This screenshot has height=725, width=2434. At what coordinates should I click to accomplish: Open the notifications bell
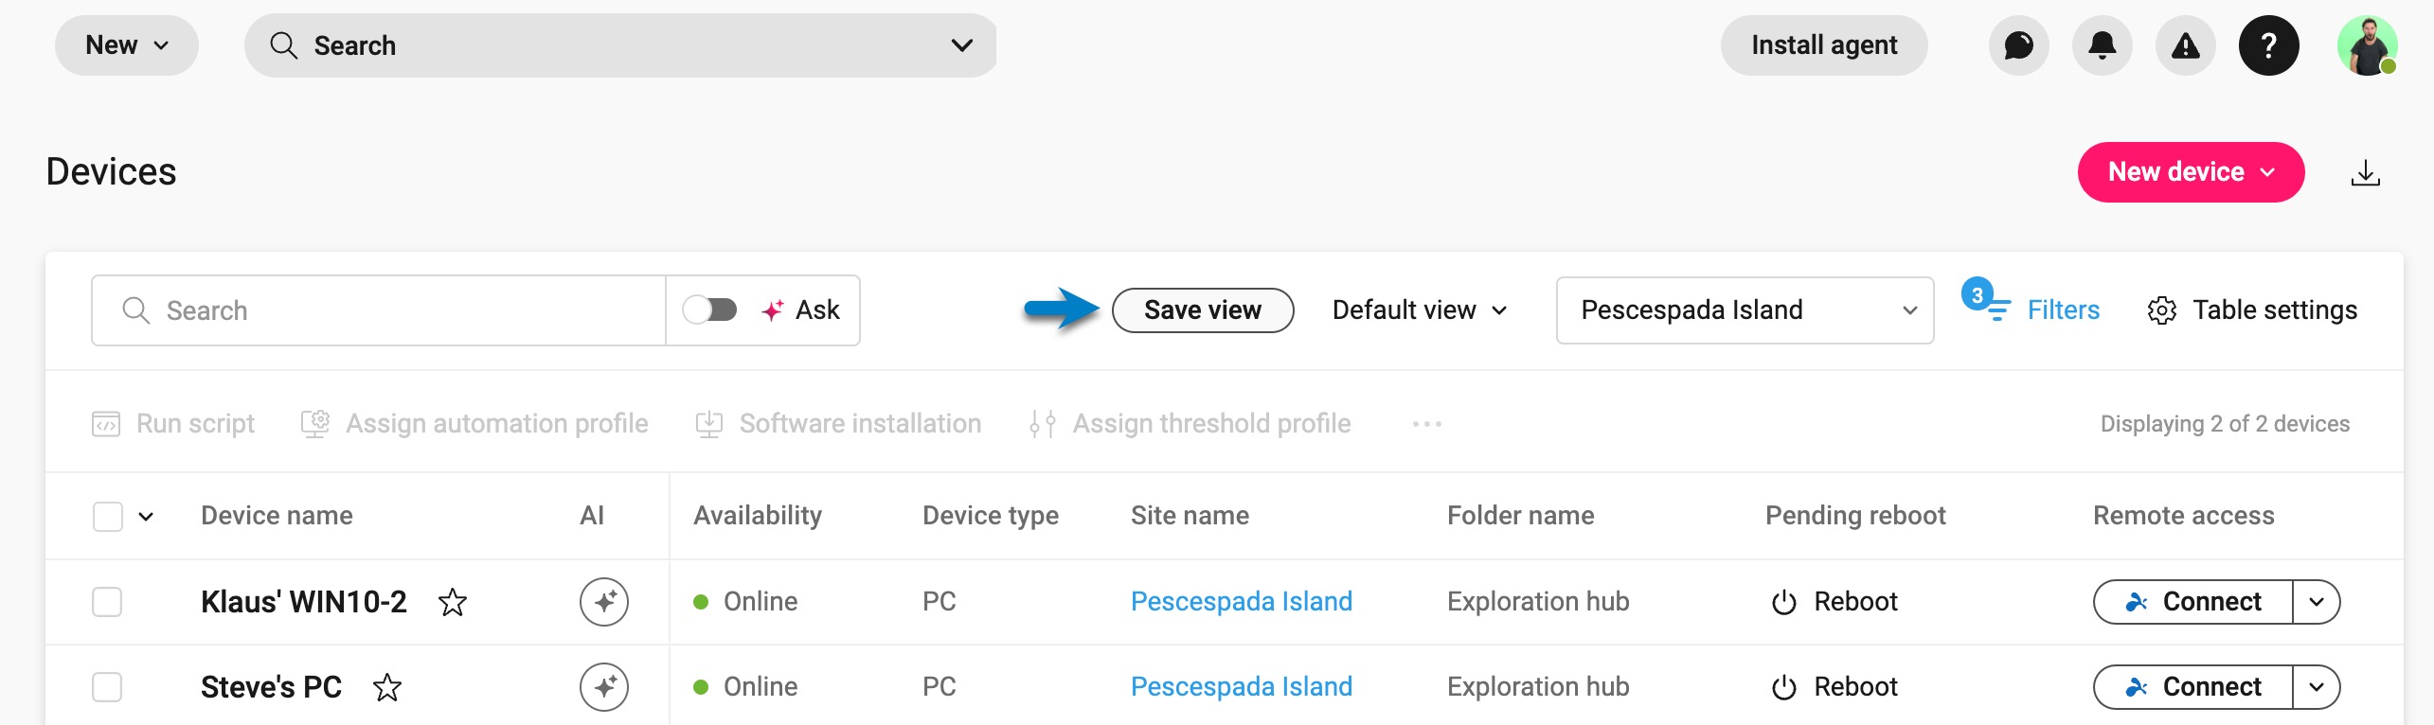(x=2102, y=45)
